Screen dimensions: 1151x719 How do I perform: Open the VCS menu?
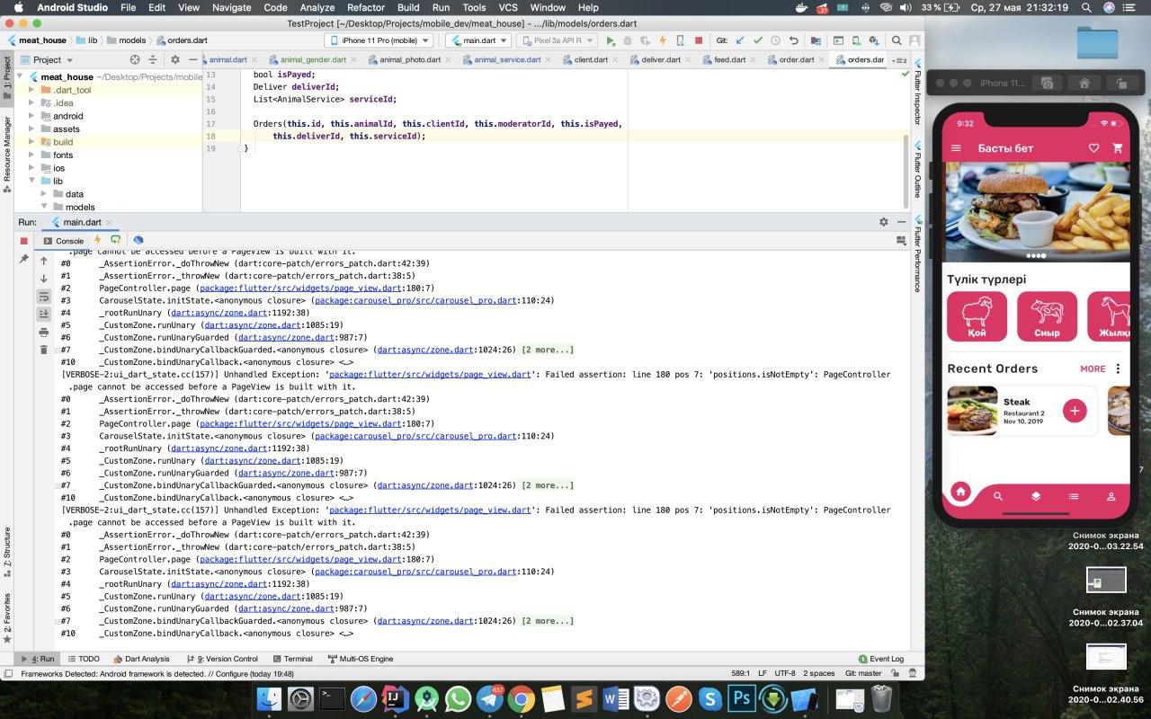(508, 7)
